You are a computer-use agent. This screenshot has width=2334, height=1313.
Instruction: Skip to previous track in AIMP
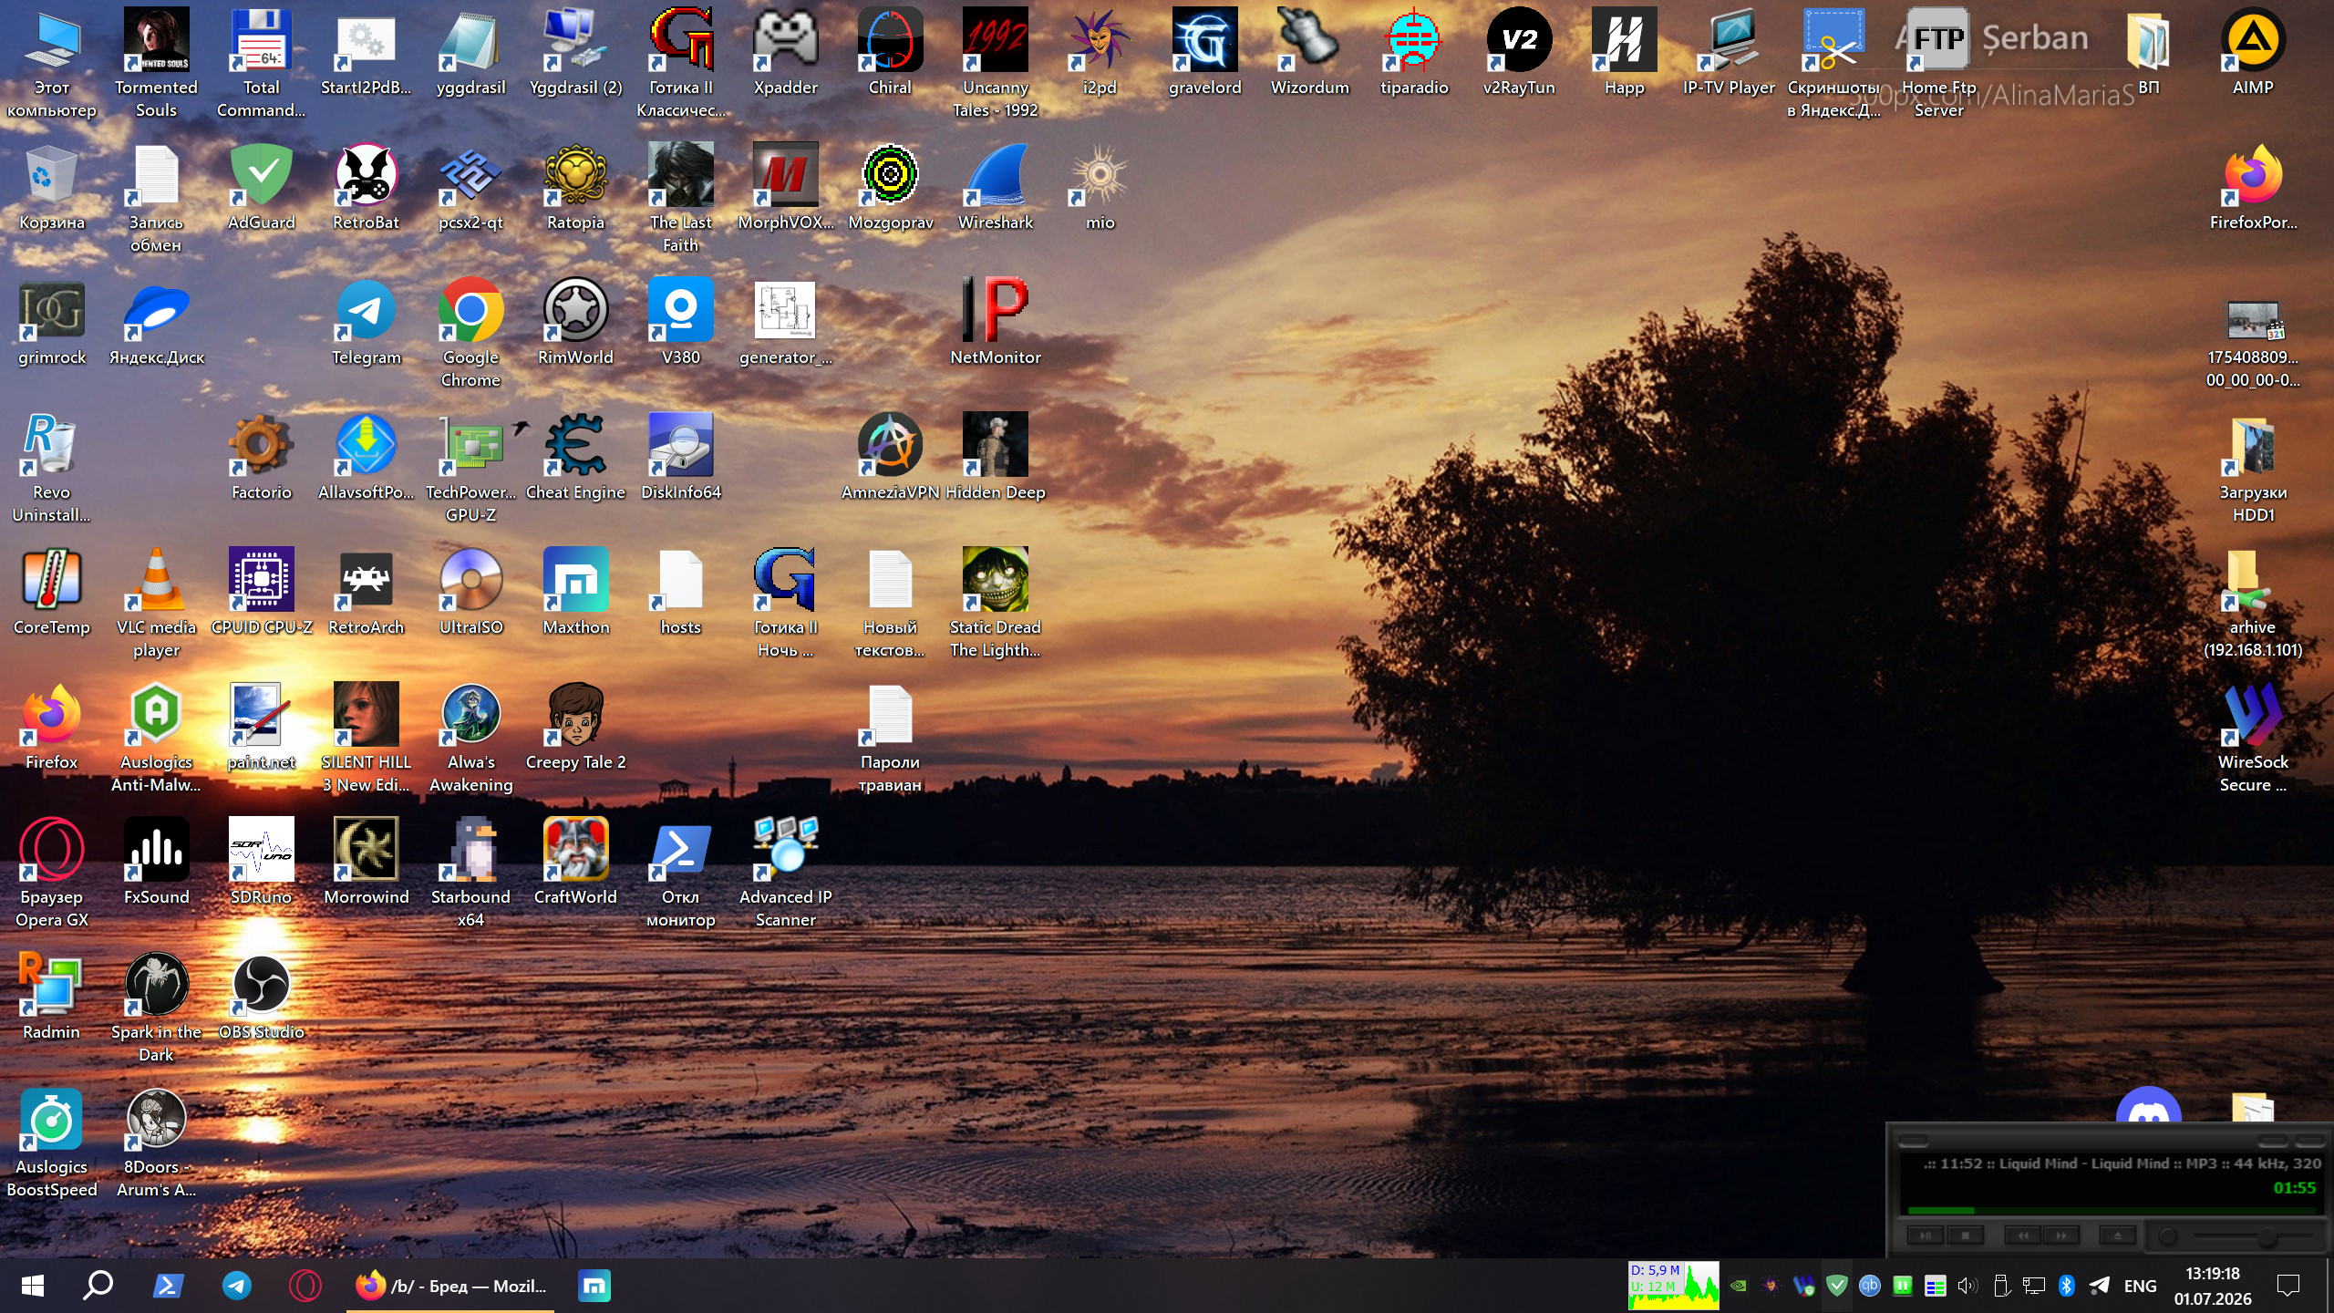pos(2023,1236)
